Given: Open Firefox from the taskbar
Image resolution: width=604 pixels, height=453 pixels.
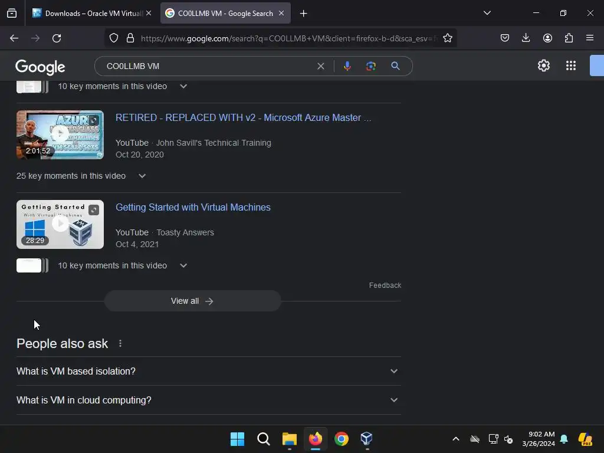Looking at the screenshot, I should (x=315, y=439).
